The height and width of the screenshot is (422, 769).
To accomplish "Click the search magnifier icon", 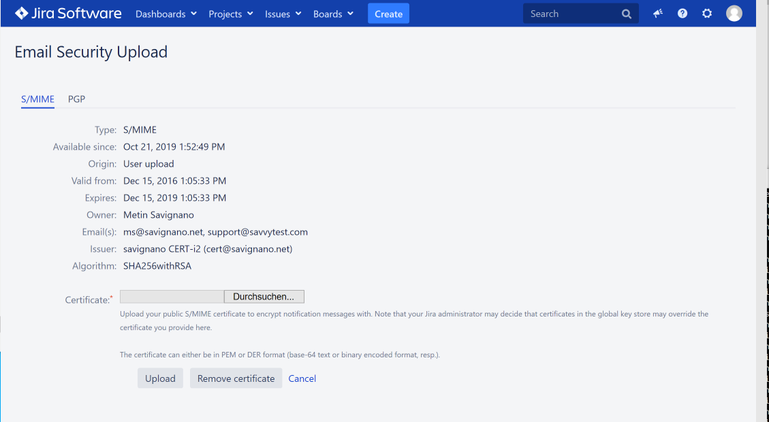I will (x=627, y=14).
